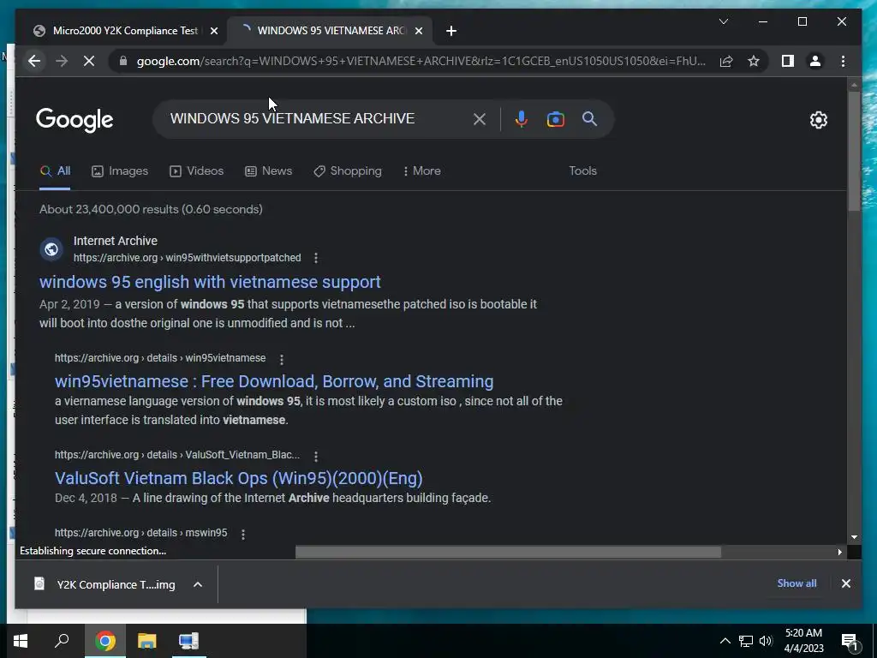
Task: Share this page from address bar
Action: coord(726,61)
